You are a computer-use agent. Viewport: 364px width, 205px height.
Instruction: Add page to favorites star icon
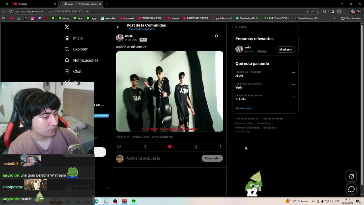[x=318, y=11]
